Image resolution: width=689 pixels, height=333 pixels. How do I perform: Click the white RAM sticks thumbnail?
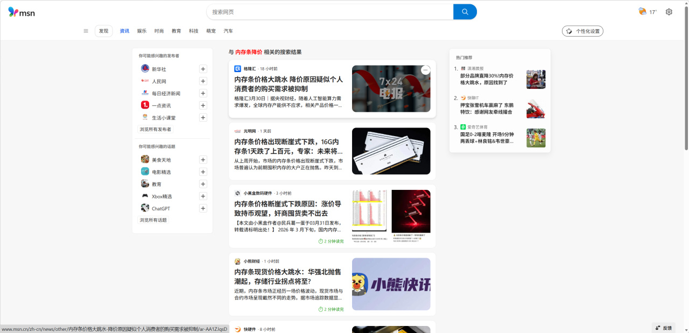[391, 151]
